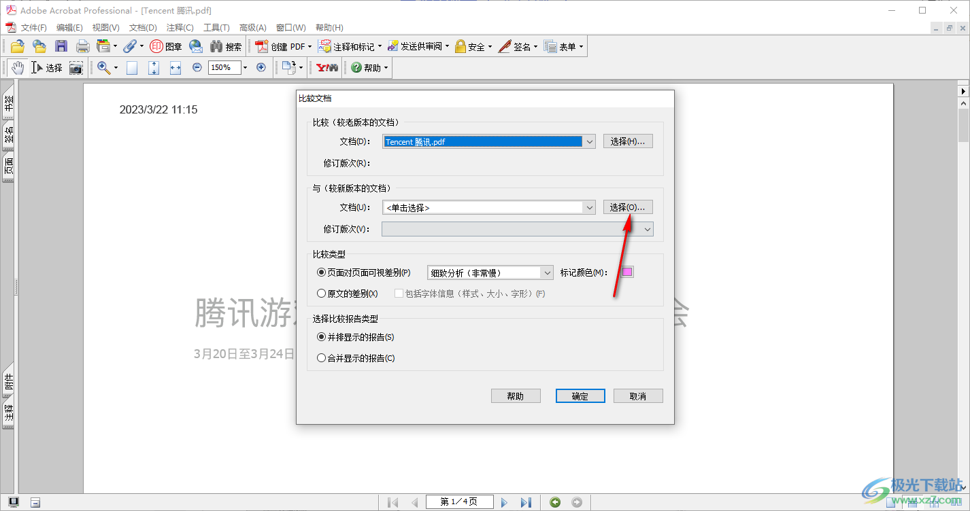The image size is (970, 511).
Task: Send by email using globe envelope icon
Action: coord(196,46)
